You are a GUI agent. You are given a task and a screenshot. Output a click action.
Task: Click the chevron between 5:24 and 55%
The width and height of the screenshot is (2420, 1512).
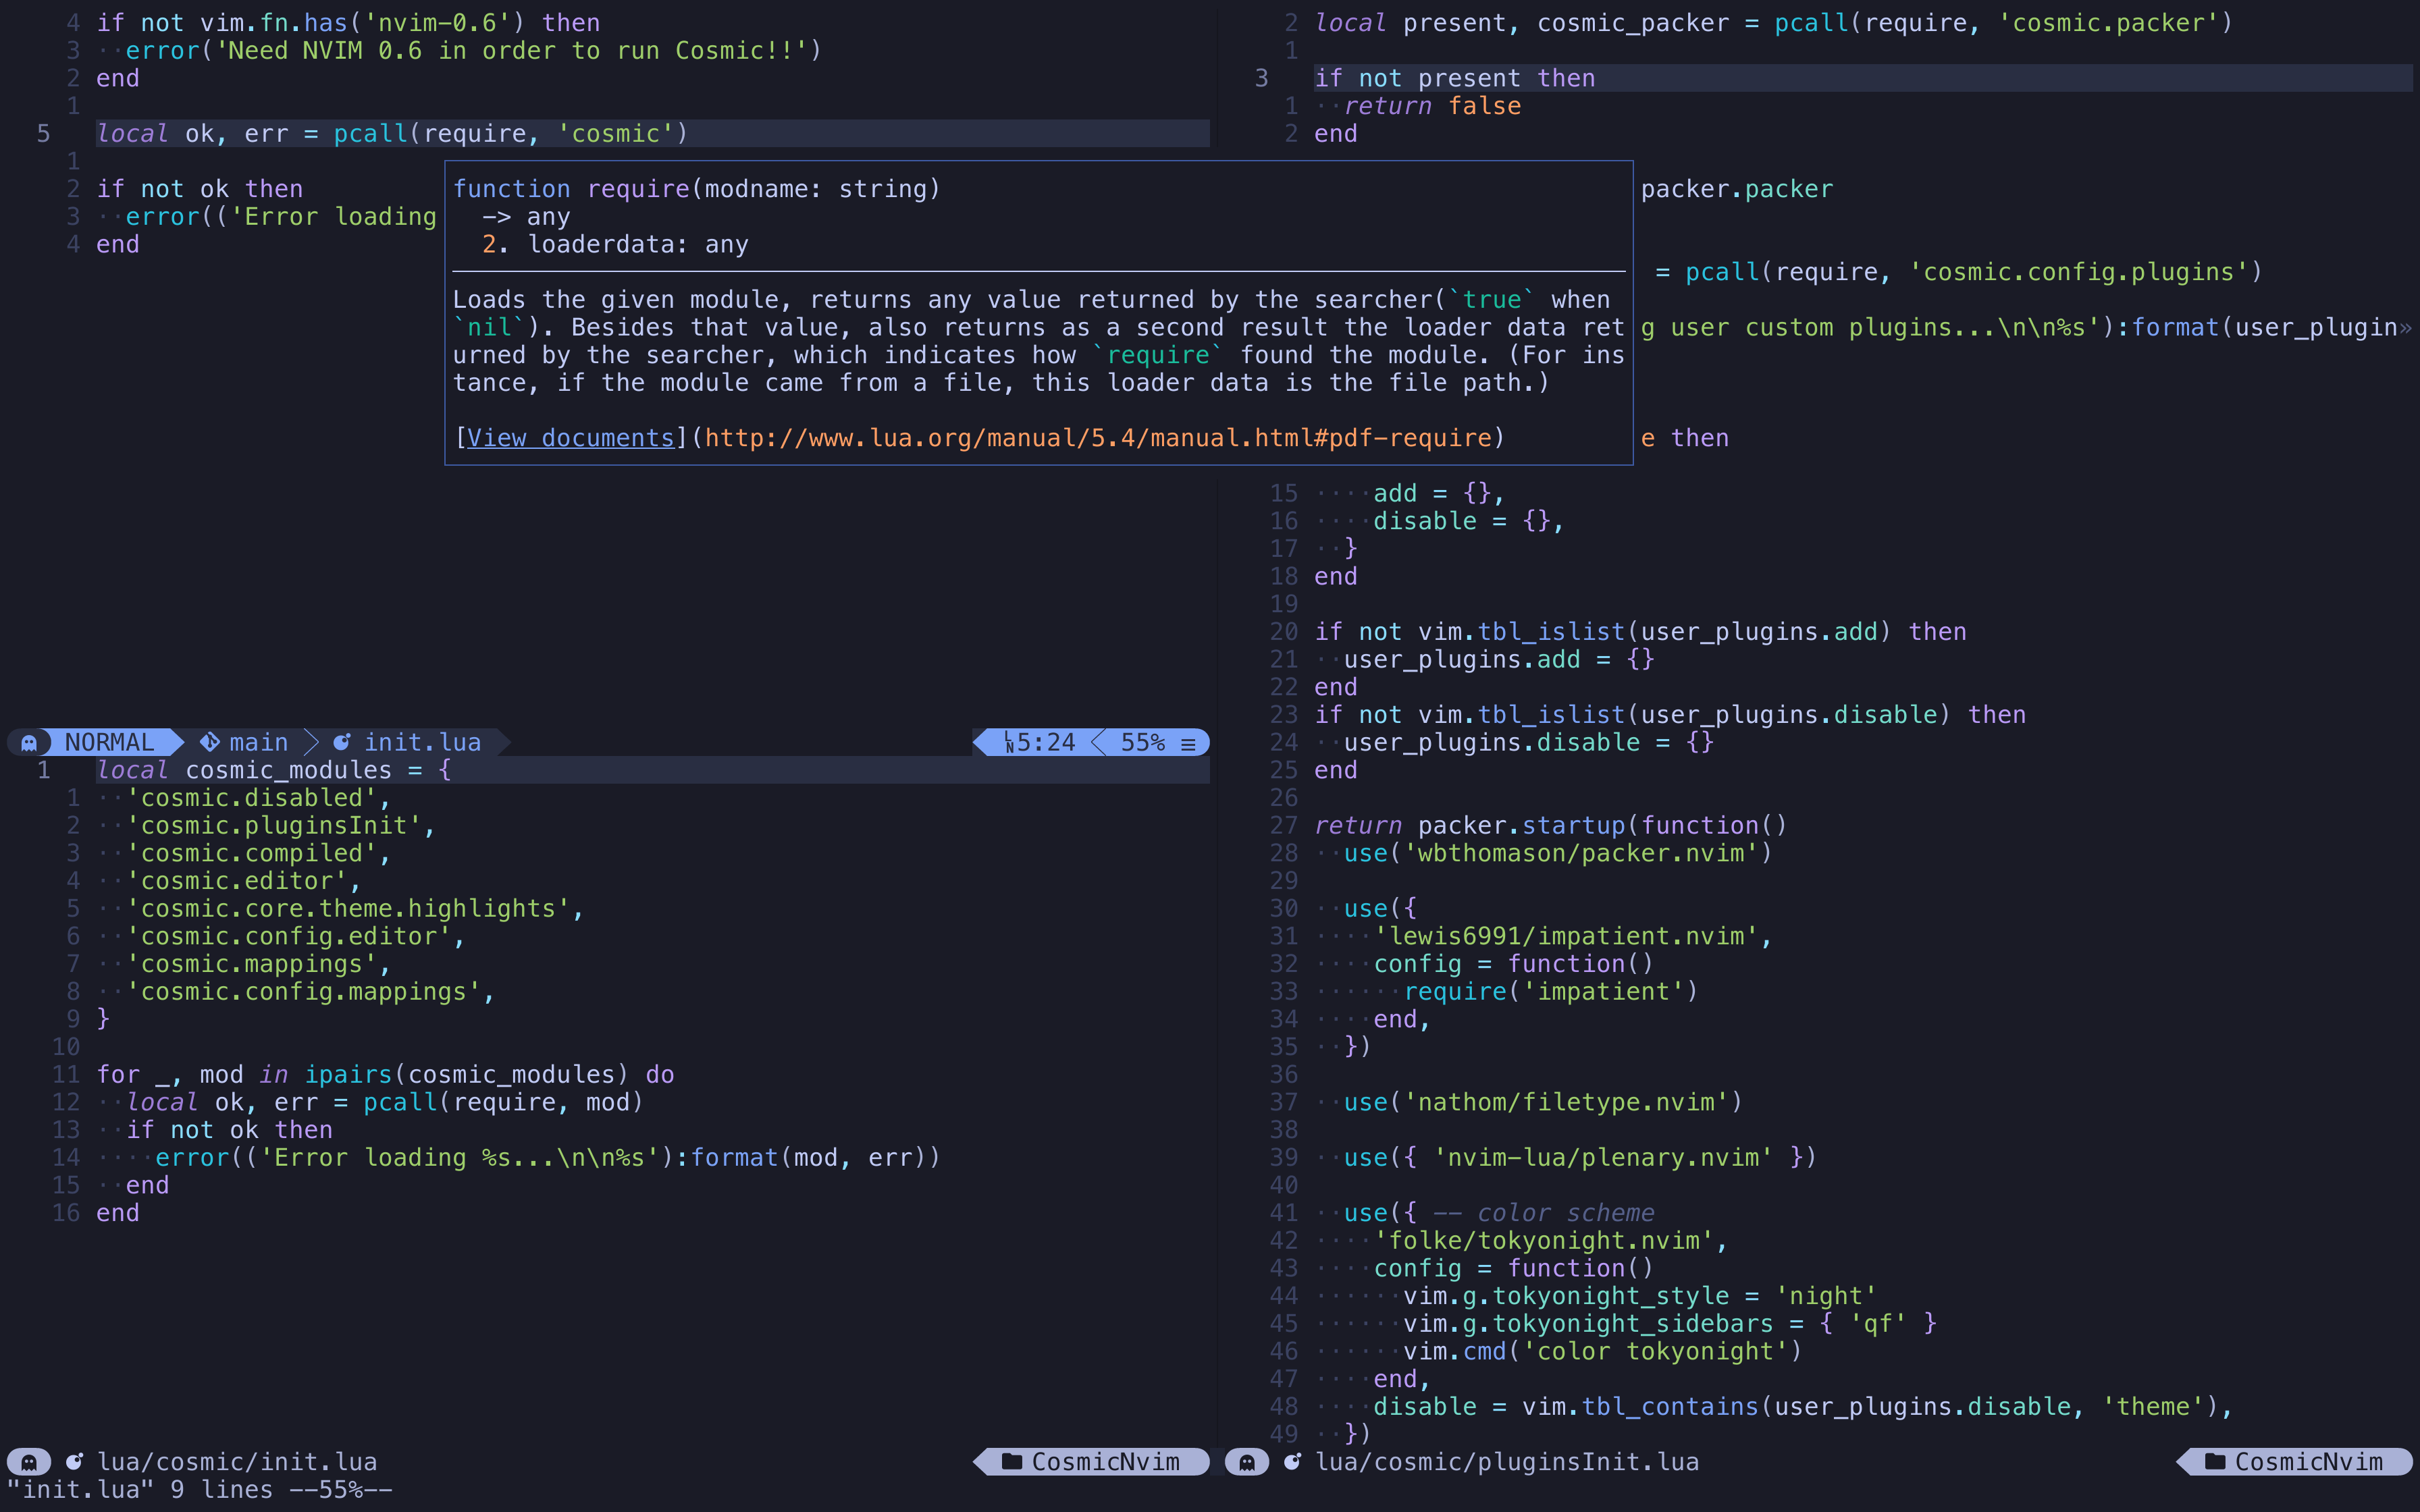point(1097,741)
